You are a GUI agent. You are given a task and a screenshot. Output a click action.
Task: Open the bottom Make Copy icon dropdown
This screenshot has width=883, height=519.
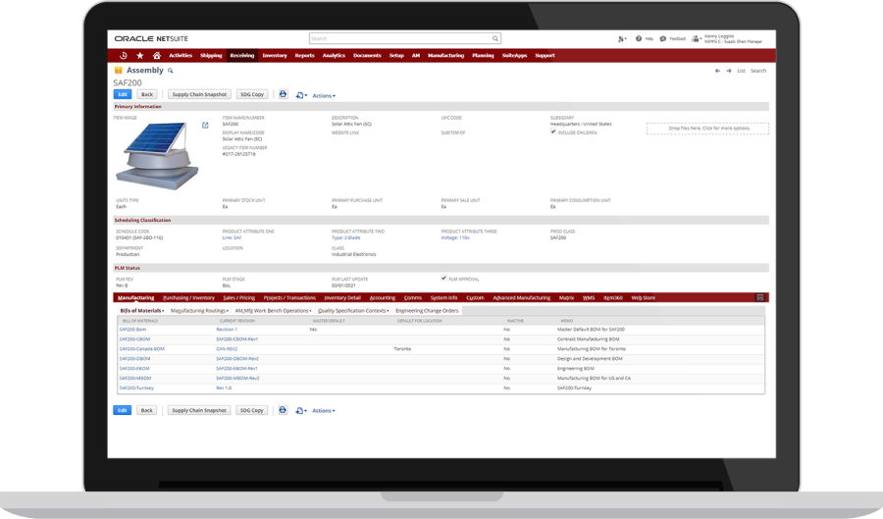point(301,411)
